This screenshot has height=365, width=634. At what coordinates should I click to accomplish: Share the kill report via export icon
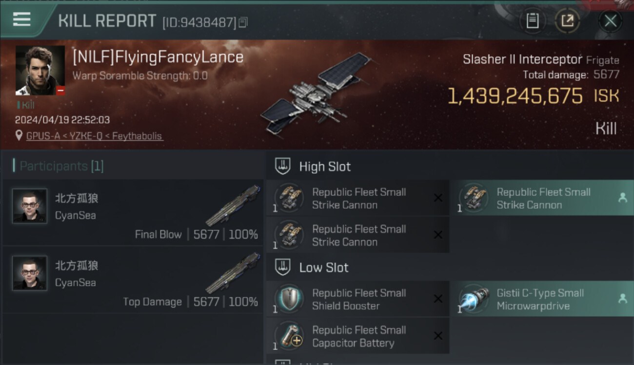coord(568,21)
